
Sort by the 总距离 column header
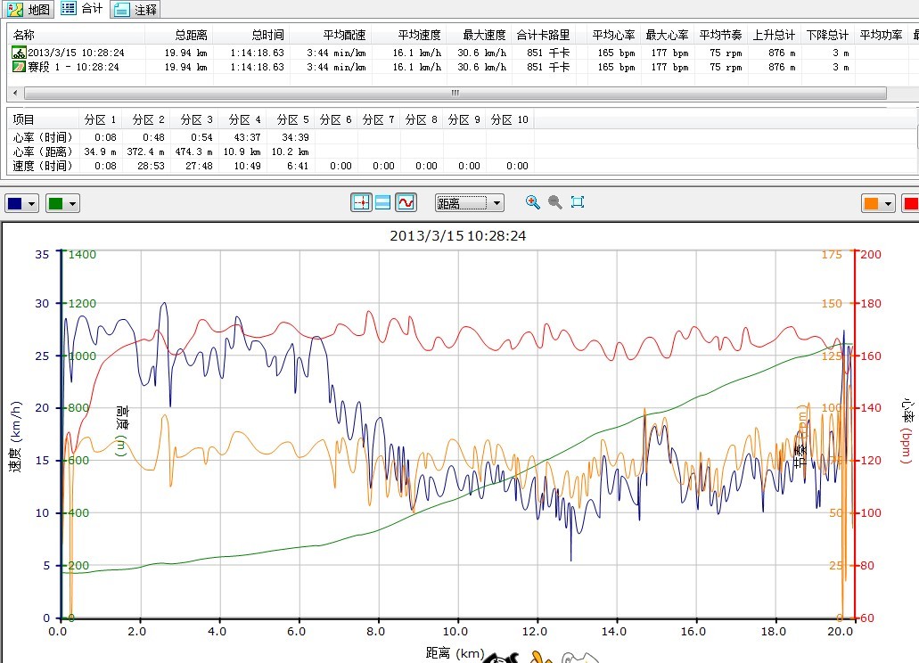click(x=192, y=35)
